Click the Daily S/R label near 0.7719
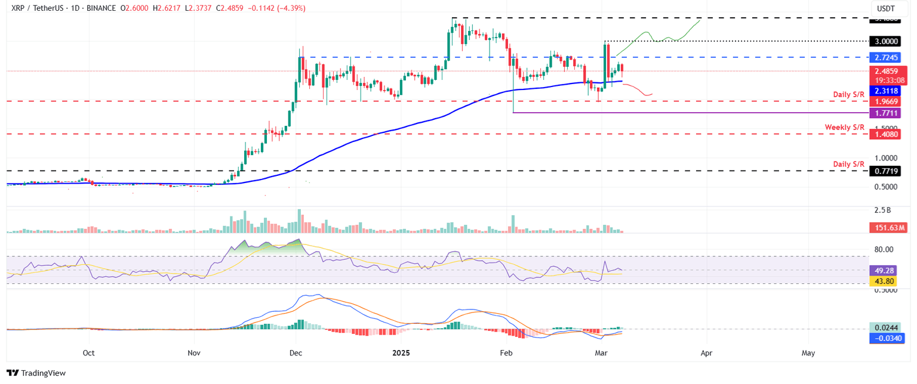Image resolution: width=917 pixels, height=384 pixels. point(849,163)
